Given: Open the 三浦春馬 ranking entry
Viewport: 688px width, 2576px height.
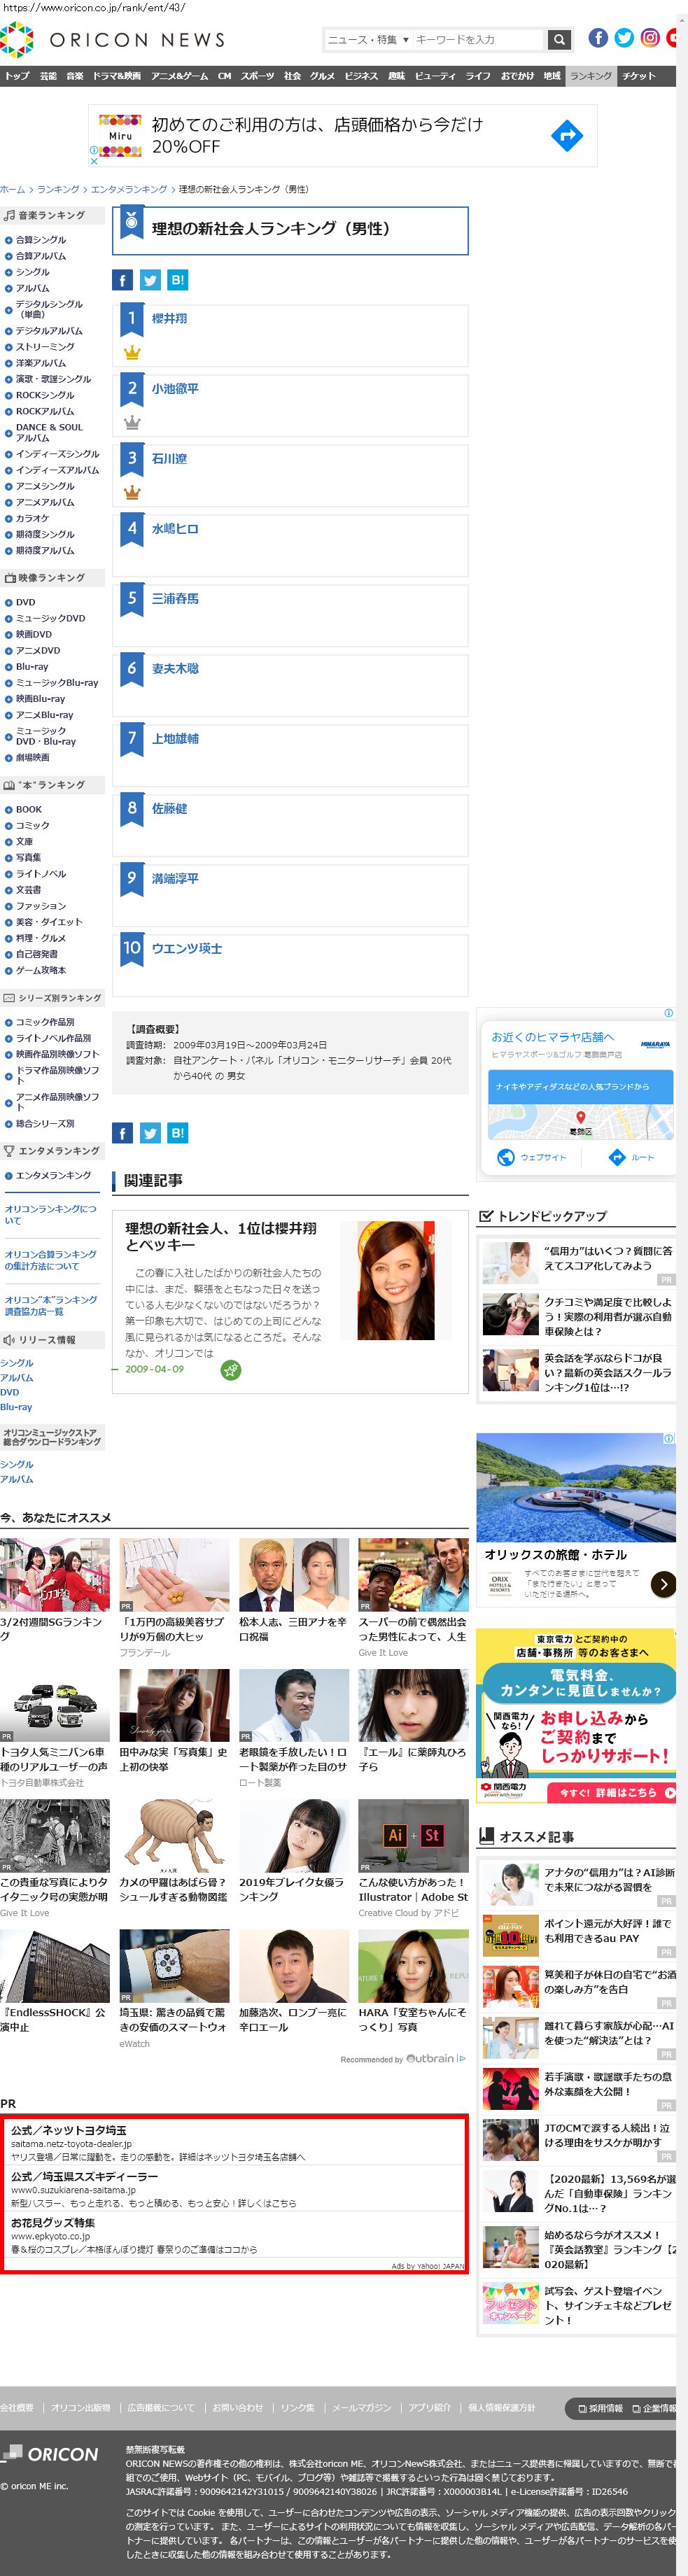Looking at the screenshot, I should click(175, 598).
